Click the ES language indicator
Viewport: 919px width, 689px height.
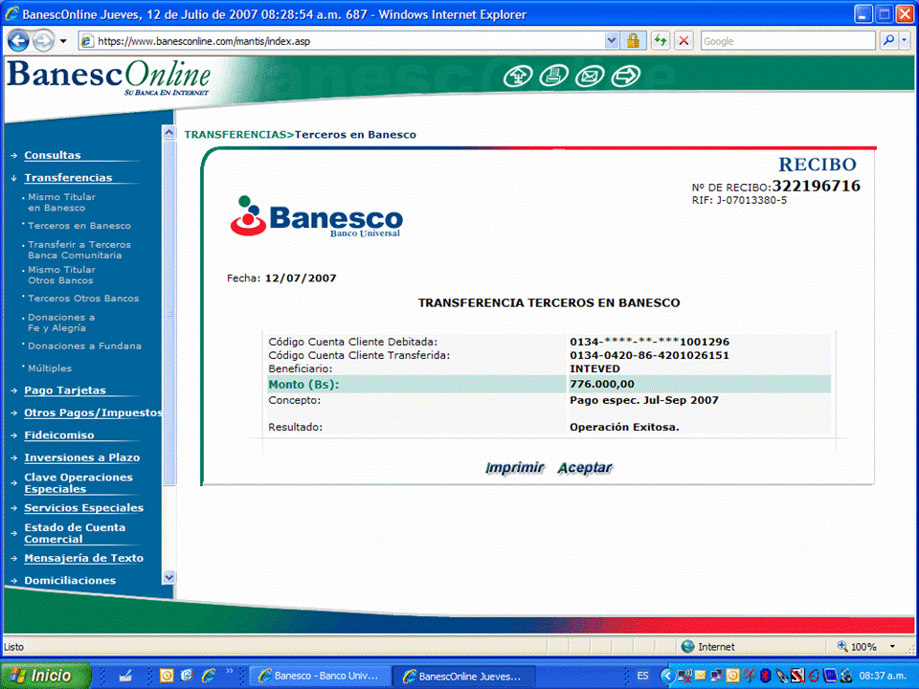pos(642,677)
